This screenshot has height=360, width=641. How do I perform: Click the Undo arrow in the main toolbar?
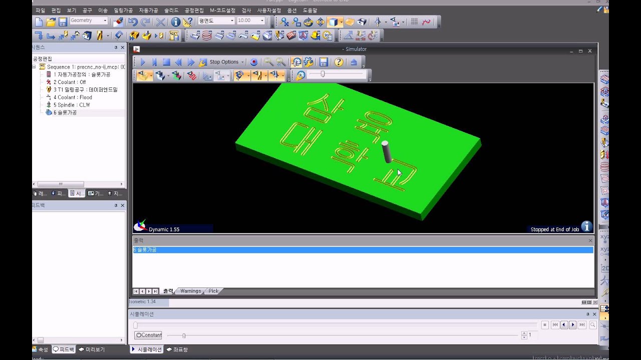133,21
